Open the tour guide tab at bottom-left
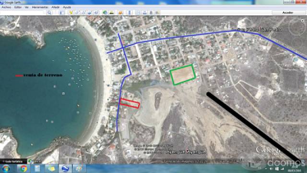This screenshot has height=173, width=307. [13, 161]
